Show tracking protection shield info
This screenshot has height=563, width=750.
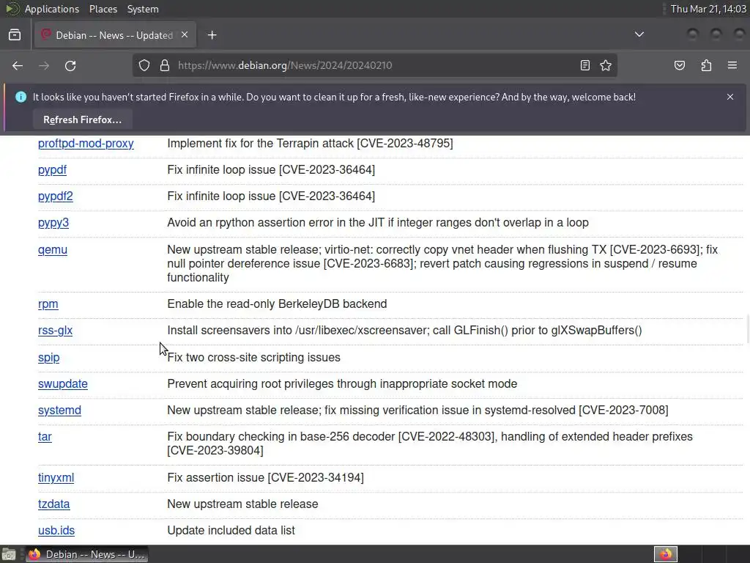point(144,65)
